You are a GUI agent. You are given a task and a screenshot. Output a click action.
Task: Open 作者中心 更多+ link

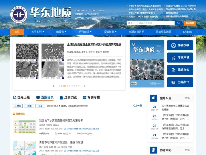coord(188,150)
